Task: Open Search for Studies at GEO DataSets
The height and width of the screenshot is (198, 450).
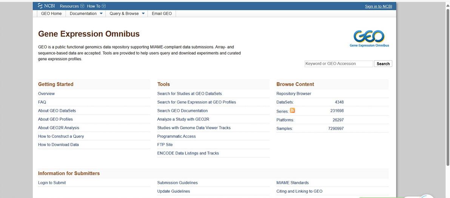Action: click(x=190, y=94)
